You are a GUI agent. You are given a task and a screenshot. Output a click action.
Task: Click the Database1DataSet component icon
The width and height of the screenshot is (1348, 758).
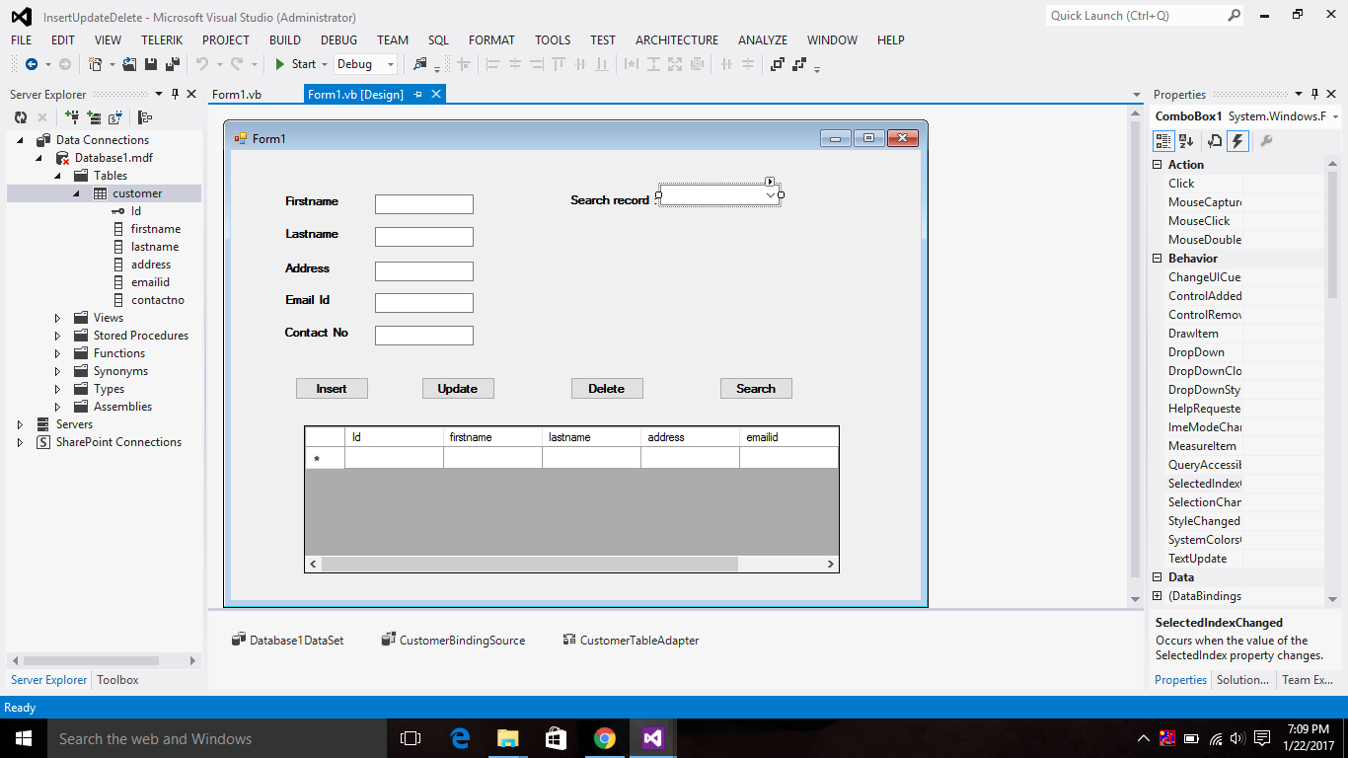238,640
